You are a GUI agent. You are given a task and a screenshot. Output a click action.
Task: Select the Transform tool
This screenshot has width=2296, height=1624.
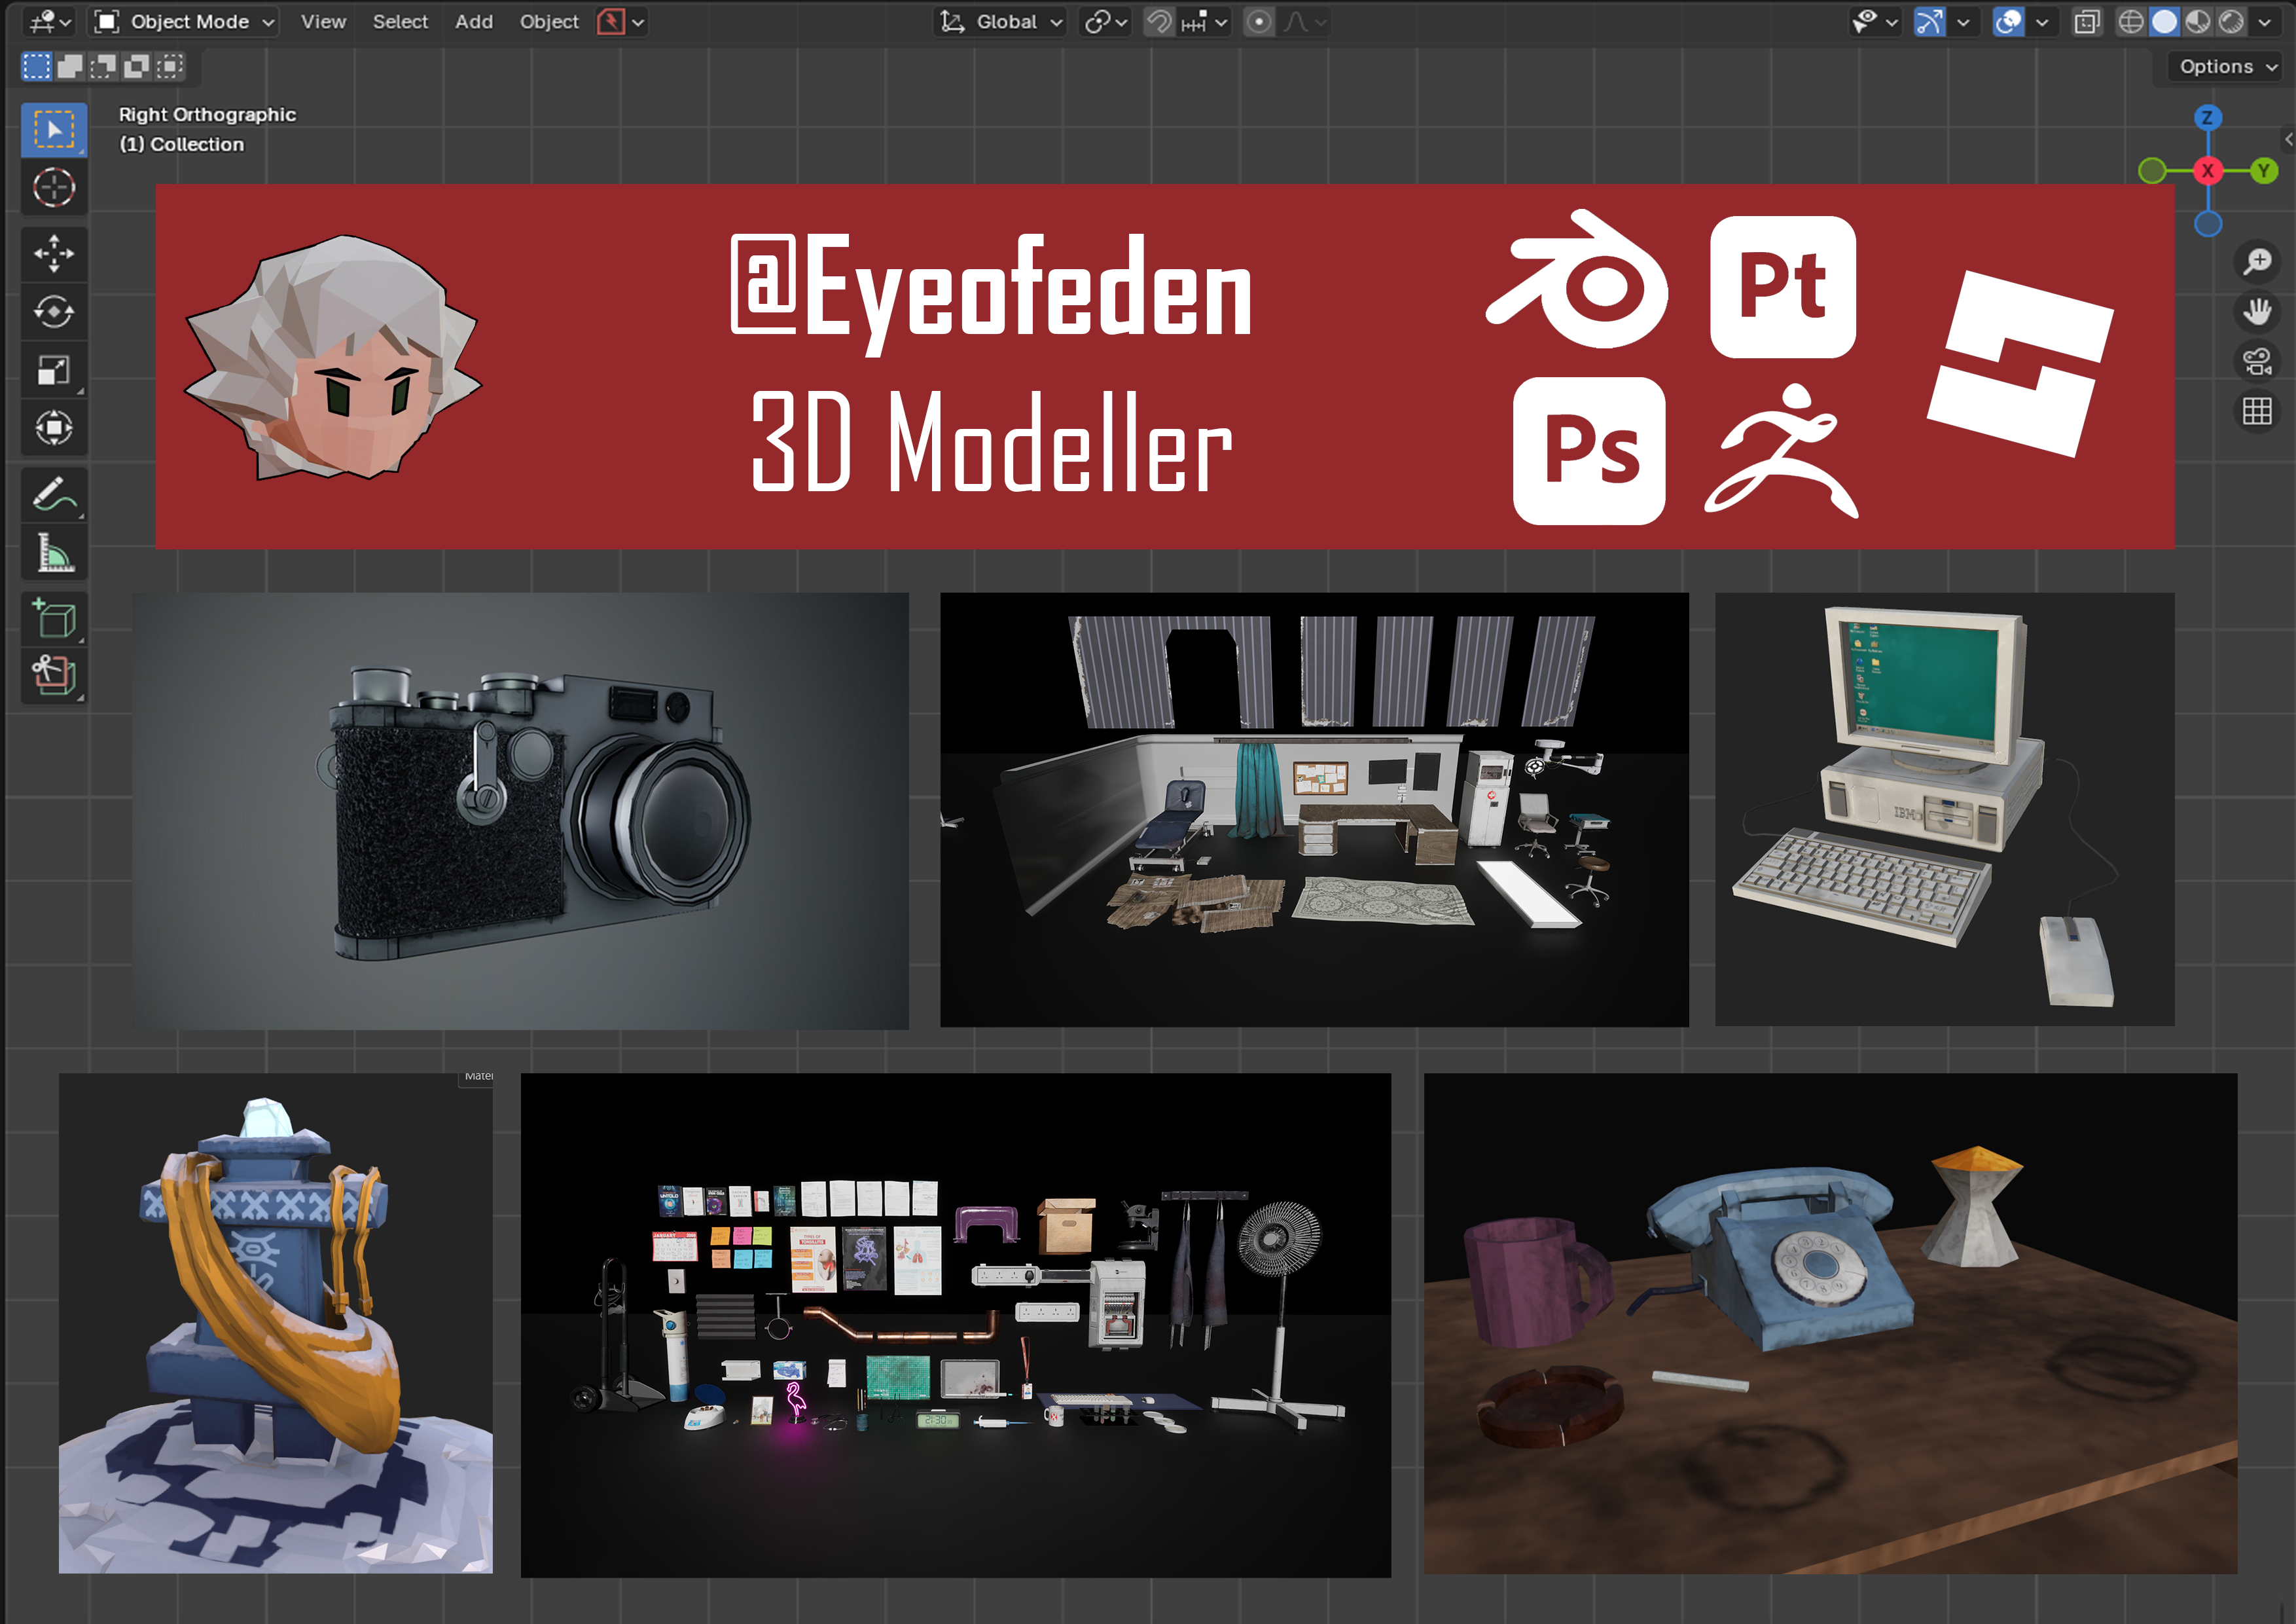tap(54, 428)
